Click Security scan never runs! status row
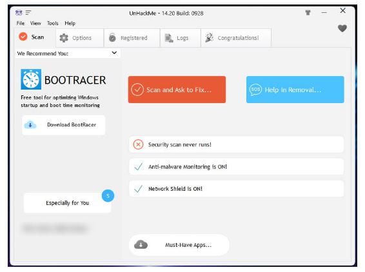Viewport: 365px width, 272px height. click(x=236, y=144)
